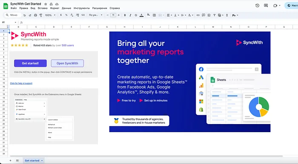
Task: Insert comment from toolbar
Action: coord(203,15)
